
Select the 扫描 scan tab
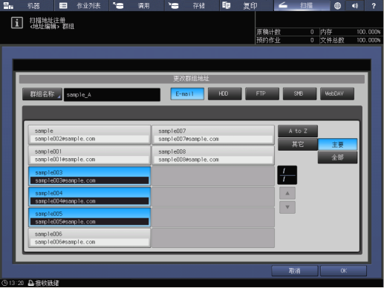(x=302, y=5)
